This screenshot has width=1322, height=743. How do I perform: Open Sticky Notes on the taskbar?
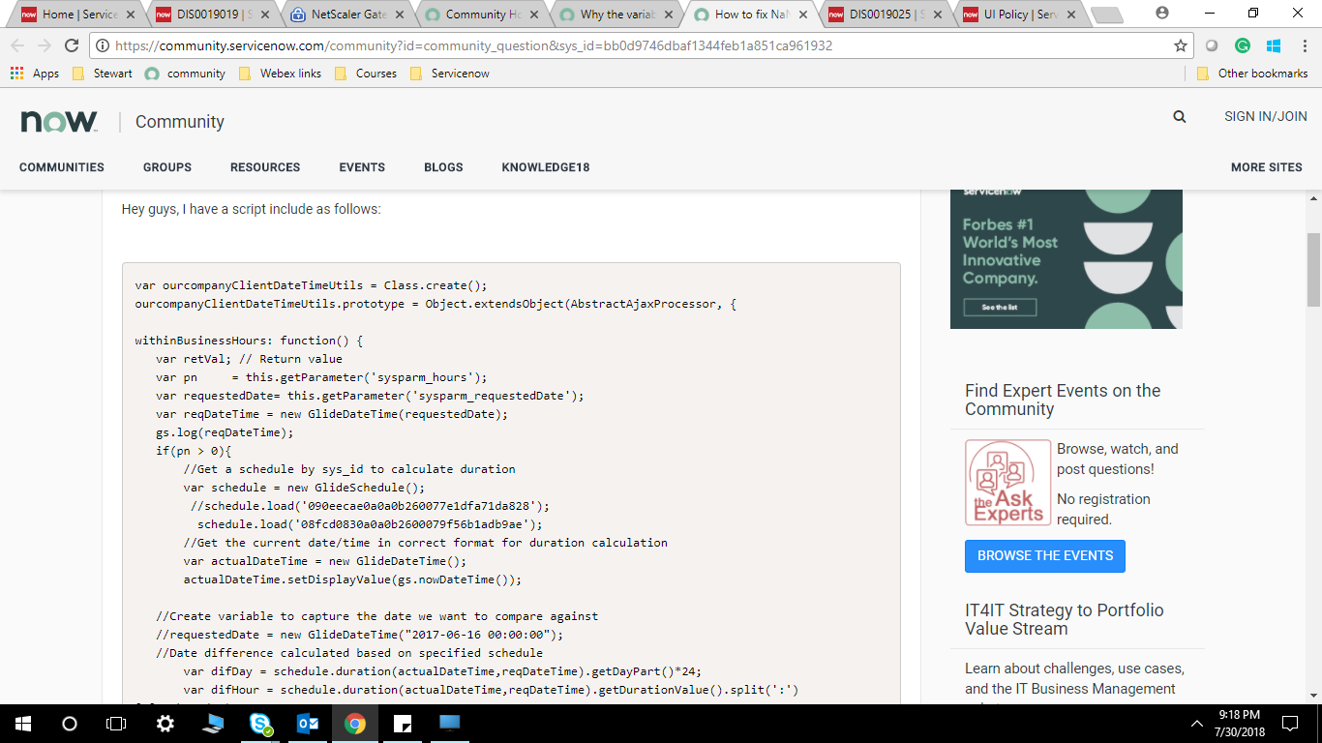(x=403, y=723)
